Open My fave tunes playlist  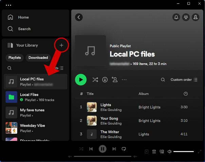35,112
